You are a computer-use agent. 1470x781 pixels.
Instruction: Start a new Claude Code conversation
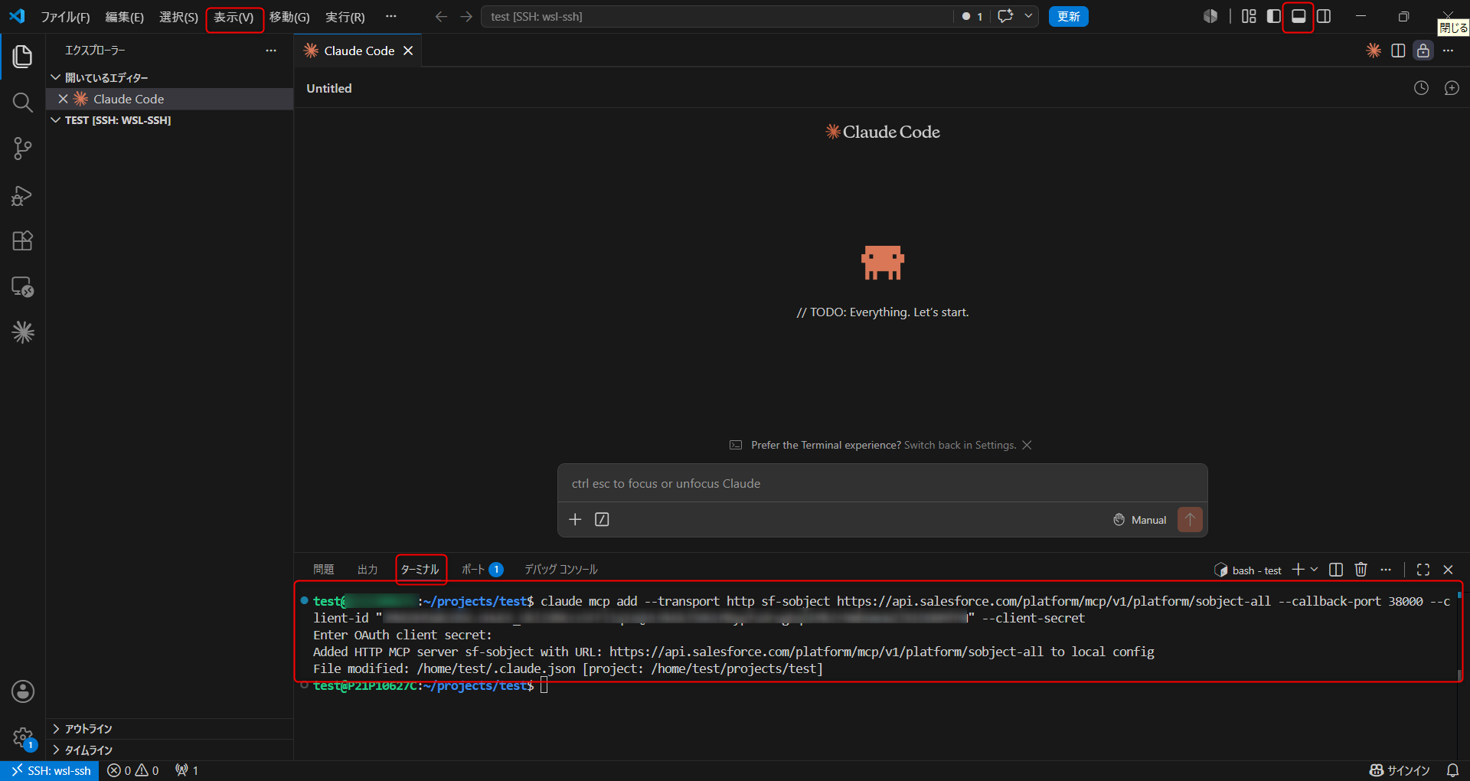[1452, 88]
